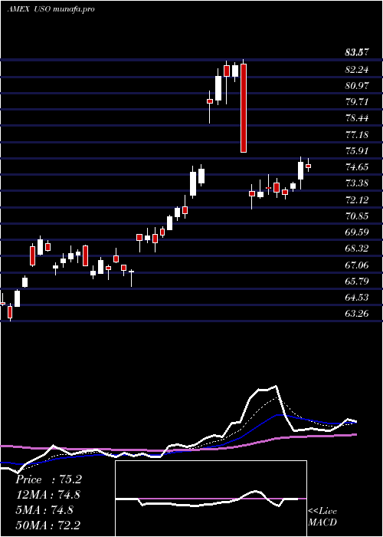
Task: Click the last red candlestick near 74.65
Action: pos(308,166)
